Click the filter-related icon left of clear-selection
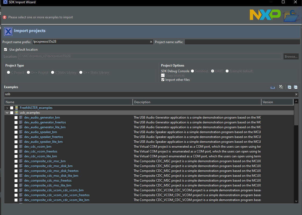 pos(272,88)
